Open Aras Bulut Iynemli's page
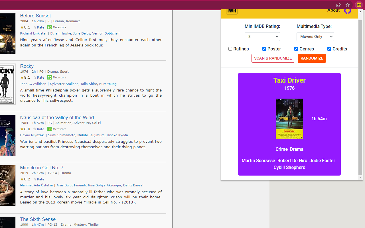The image size is (365, 228). pyautogui.click(x=71, y=185)
